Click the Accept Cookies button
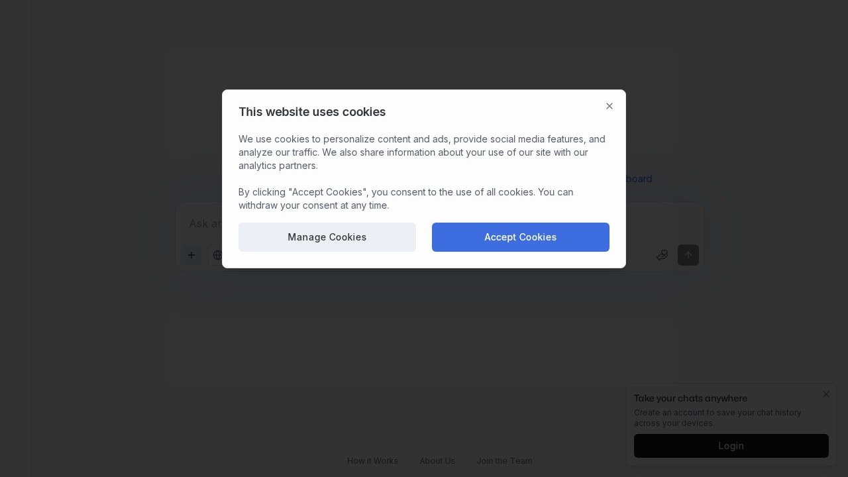Image resolution: width=848 pixels, height=477 pixels. pyautogui.click(x=520, y=237)
